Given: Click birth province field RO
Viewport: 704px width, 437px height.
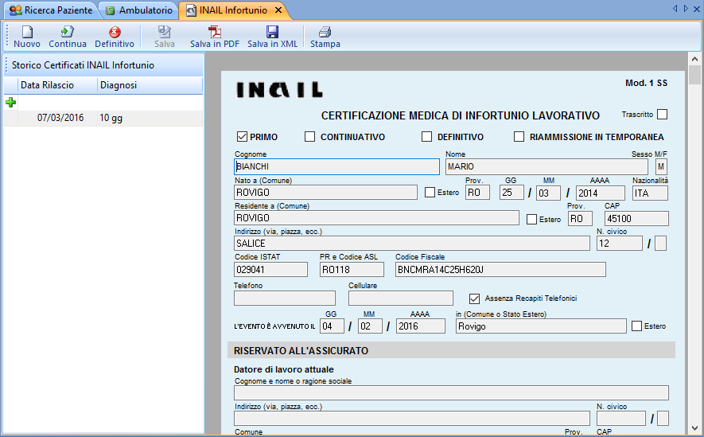Looking at the screenshot, I should (477, 193).
